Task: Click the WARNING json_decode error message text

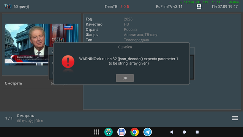Action: pos(129,61)
